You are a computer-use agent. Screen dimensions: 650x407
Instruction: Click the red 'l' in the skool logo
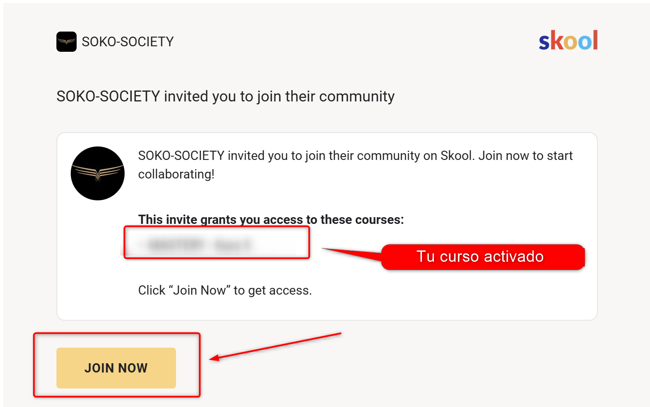[594, 40]
